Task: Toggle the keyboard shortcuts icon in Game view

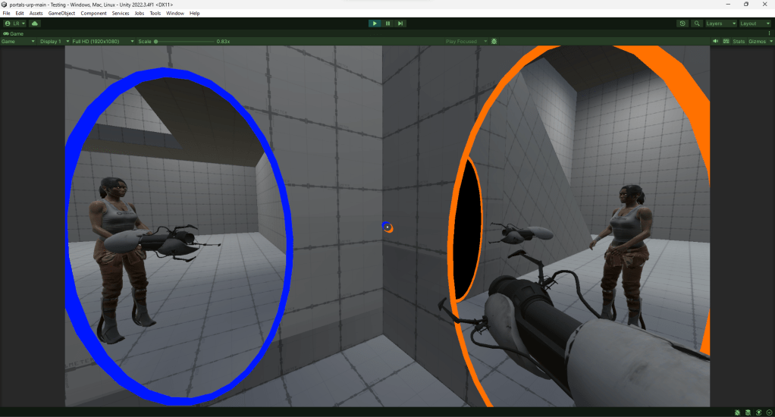Action: click(x=726, y=41)
